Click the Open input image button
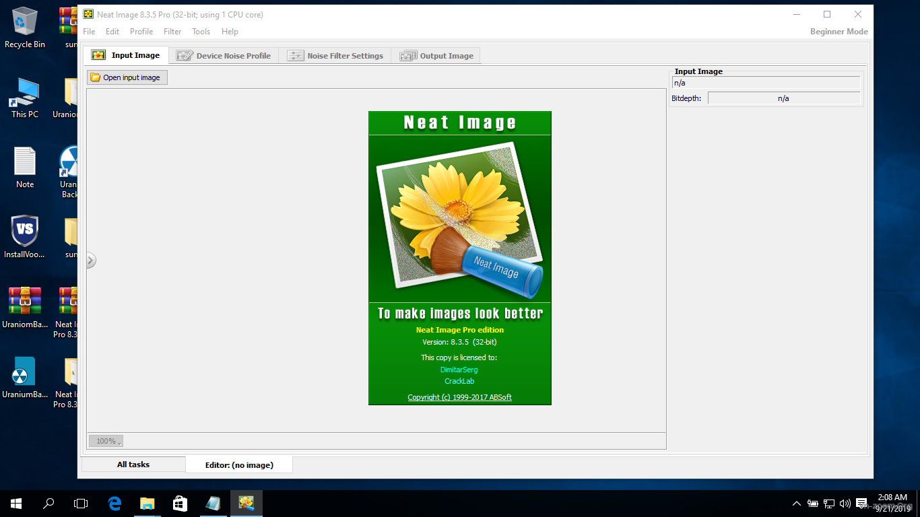Screen dimensions: 920x517 coord(127,77)
